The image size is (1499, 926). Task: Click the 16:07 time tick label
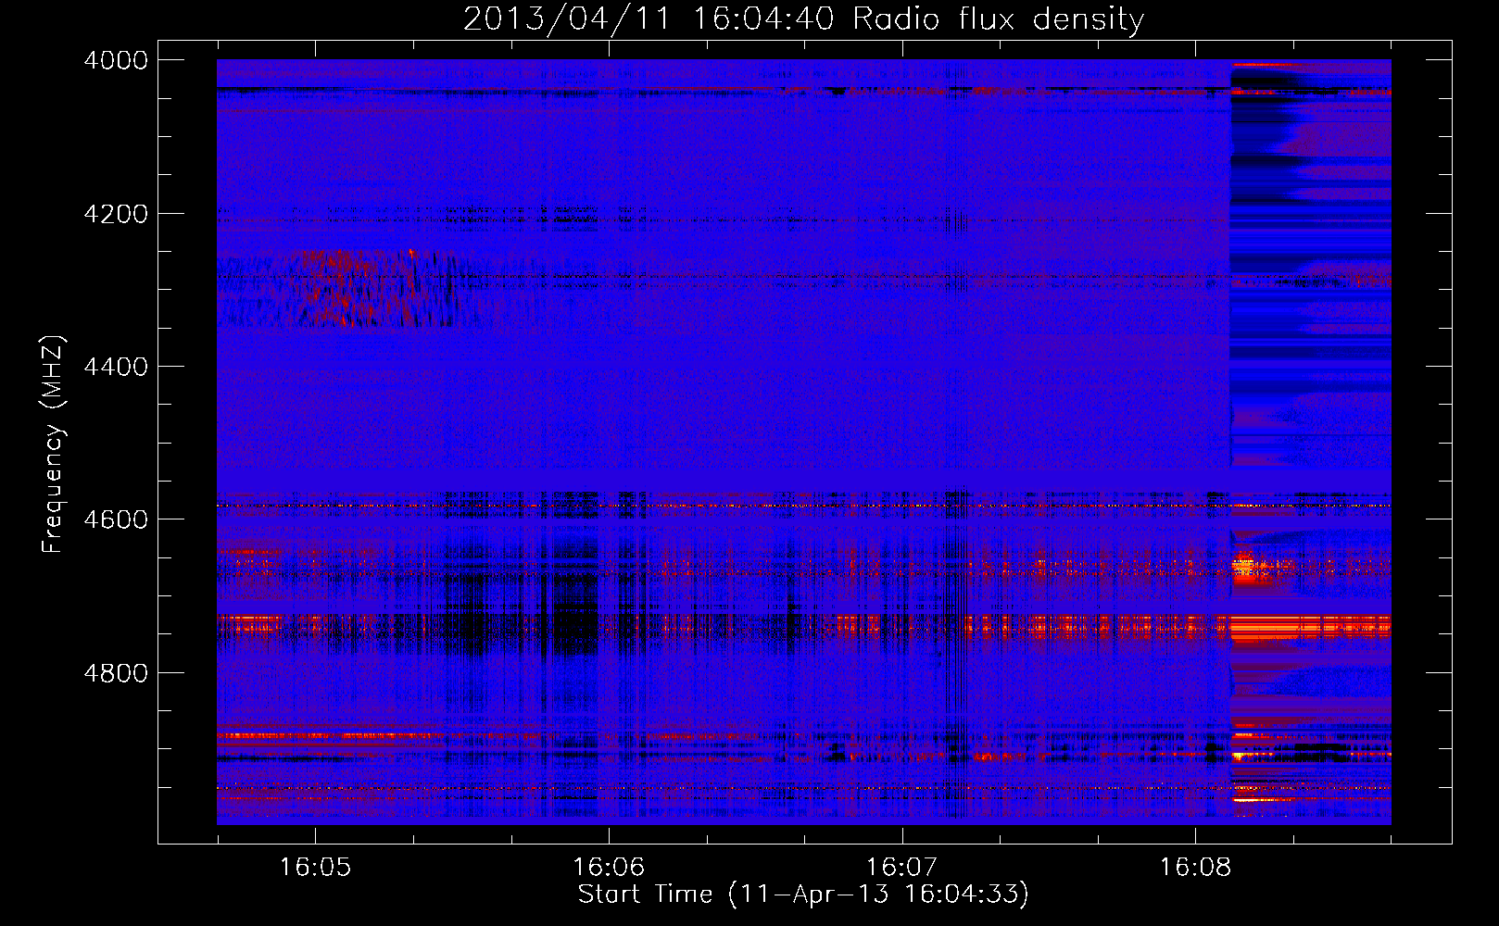tap(902, 868)
